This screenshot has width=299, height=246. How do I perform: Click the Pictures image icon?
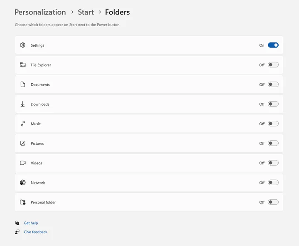[23, 143]
